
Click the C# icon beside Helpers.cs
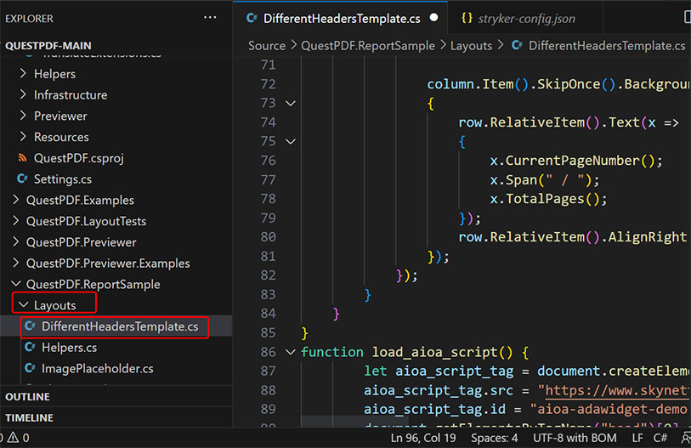click(31, 348)
